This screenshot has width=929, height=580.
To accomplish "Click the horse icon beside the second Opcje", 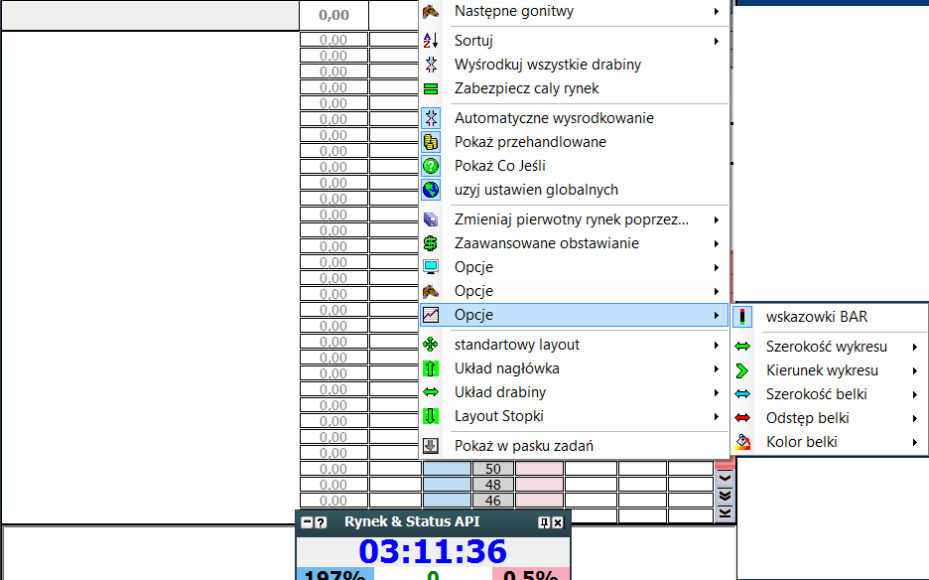I will click(431, 291).
